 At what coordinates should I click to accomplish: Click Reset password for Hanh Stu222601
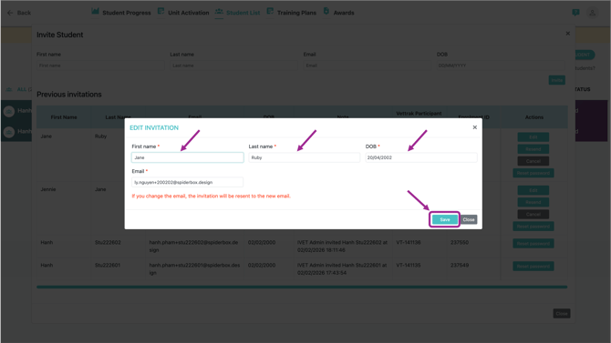click(533, 267)
